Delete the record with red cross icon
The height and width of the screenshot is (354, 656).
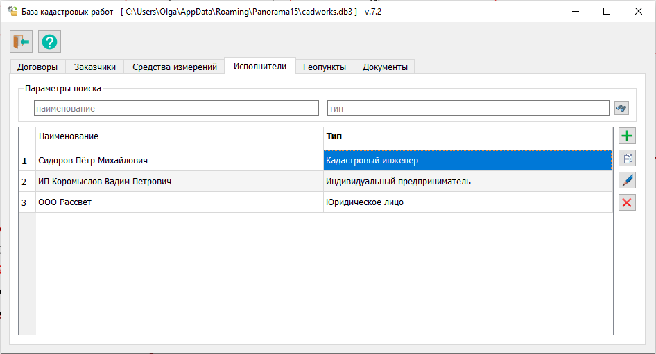pyautogui.click(x=627, y=202)
